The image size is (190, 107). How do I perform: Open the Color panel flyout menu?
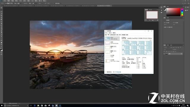183,7
